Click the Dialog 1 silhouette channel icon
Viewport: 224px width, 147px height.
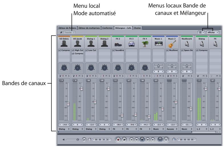[91, 44]
